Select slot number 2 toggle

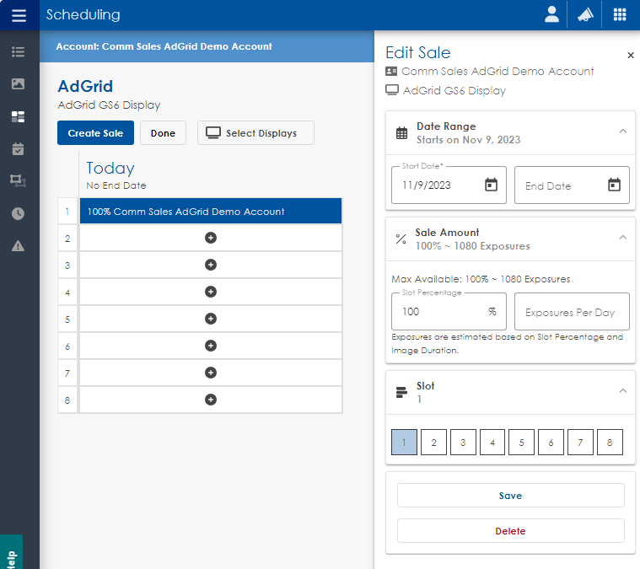pos(433,442)
